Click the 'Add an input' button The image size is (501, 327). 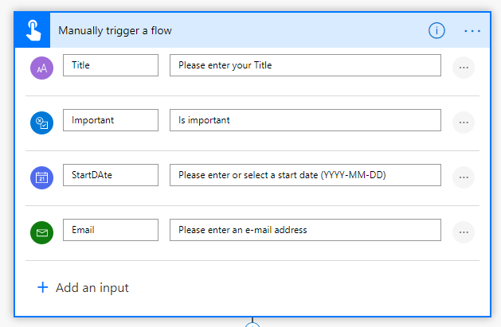click(83, 288)
